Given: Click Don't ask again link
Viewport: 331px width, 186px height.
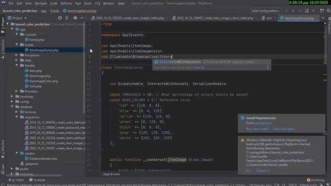Looking at the screenshot, I should pyautogui.click(x=284, y=129).
